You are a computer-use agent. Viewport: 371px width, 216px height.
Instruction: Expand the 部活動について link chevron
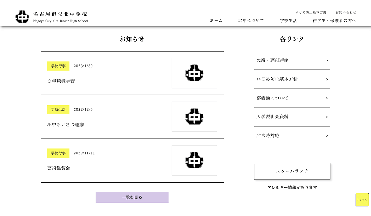(326, 98)
